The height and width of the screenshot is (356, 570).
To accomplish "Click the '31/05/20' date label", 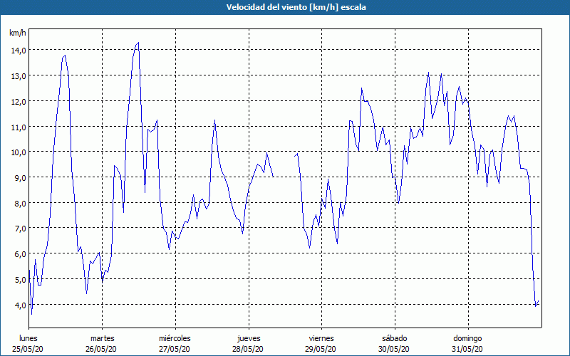I will 467,349.
